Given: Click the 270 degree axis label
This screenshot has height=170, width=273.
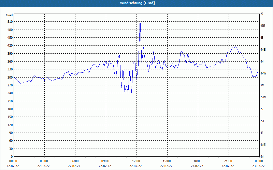Looking at the screenshot, I should (x=11, y=85).
